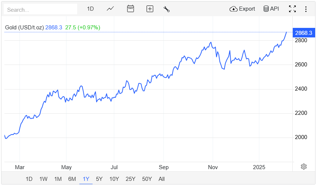Click the Search input field
This screenshot has height=186, width=317.
(40, 10)
